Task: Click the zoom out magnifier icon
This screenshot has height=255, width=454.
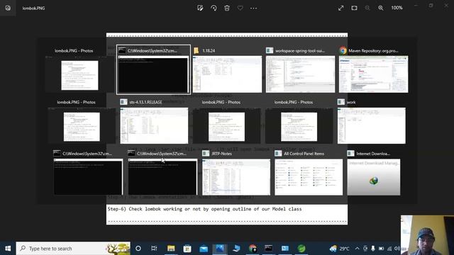Action: (367, 8)
